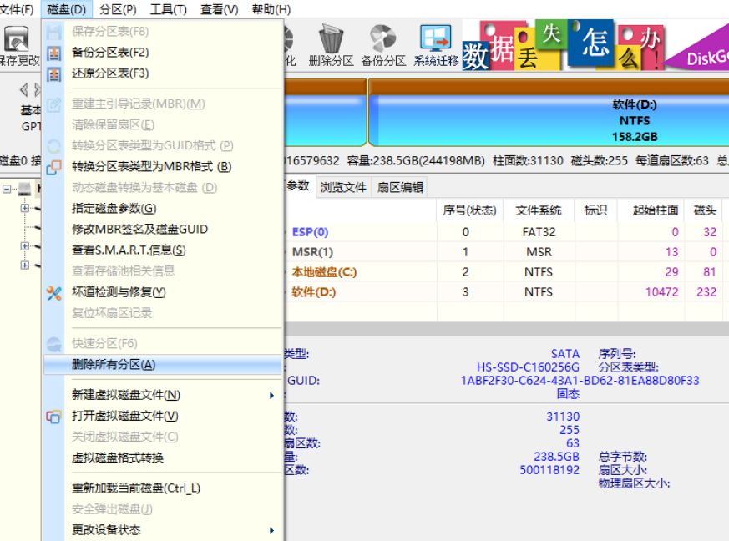
Task: Click the 备份分区表(F2) menu icon
Action: 54,53
